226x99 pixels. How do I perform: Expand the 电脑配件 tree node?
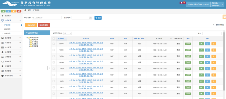[x=29, y=44]
